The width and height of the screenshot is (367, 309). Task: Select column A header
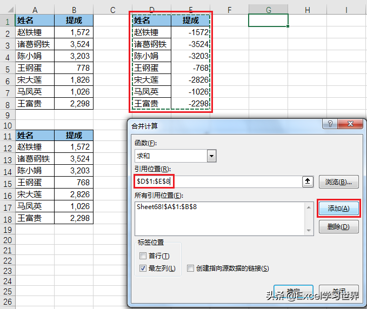tap(35, 10)
